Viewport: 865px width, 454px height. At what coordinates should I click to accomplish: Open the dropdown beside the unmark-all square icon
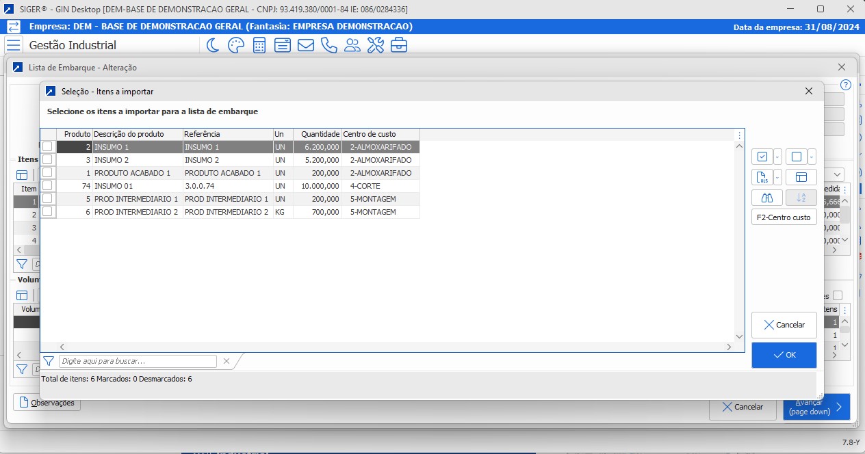pyautogui.click(x=811, y=157)
